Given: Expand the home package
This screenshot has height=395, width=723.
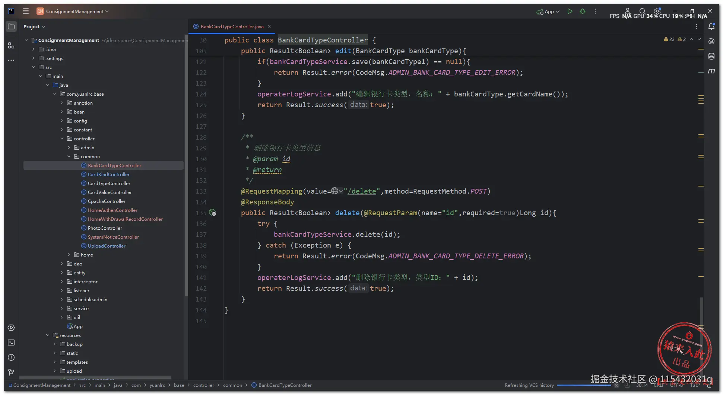Looking at the screenshot, I should point(69,255).
